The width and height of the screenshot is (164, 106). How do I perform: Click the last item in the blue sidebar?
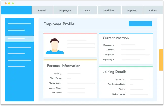(x=16, y=66)
